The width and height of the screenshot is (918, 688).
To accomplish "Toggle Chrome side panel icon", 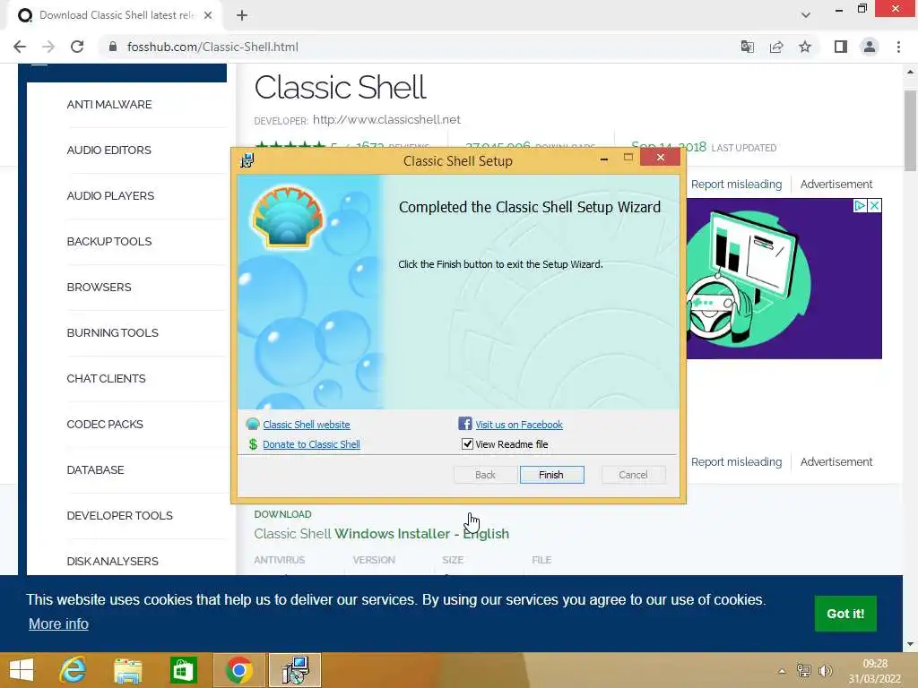I will click(841, 47).
